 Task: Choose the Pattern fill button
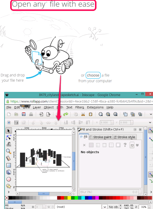coord(111,145)
